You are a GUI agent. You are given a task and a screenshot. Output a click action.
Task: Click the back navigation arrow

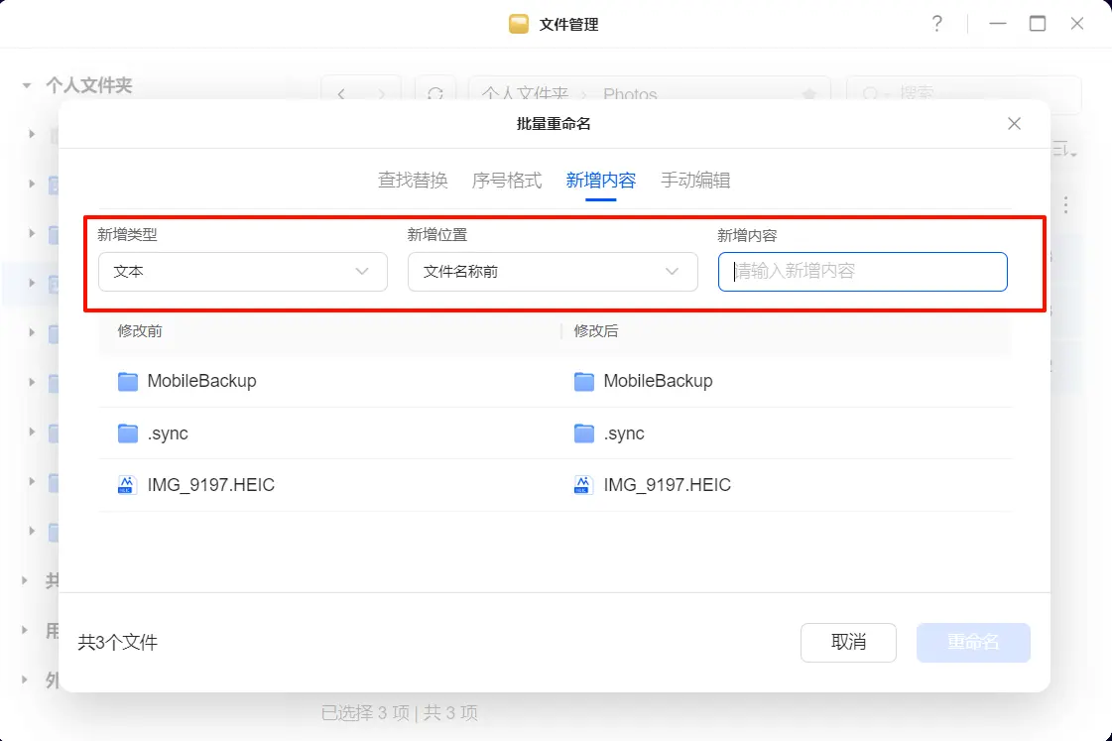[341, 94]
